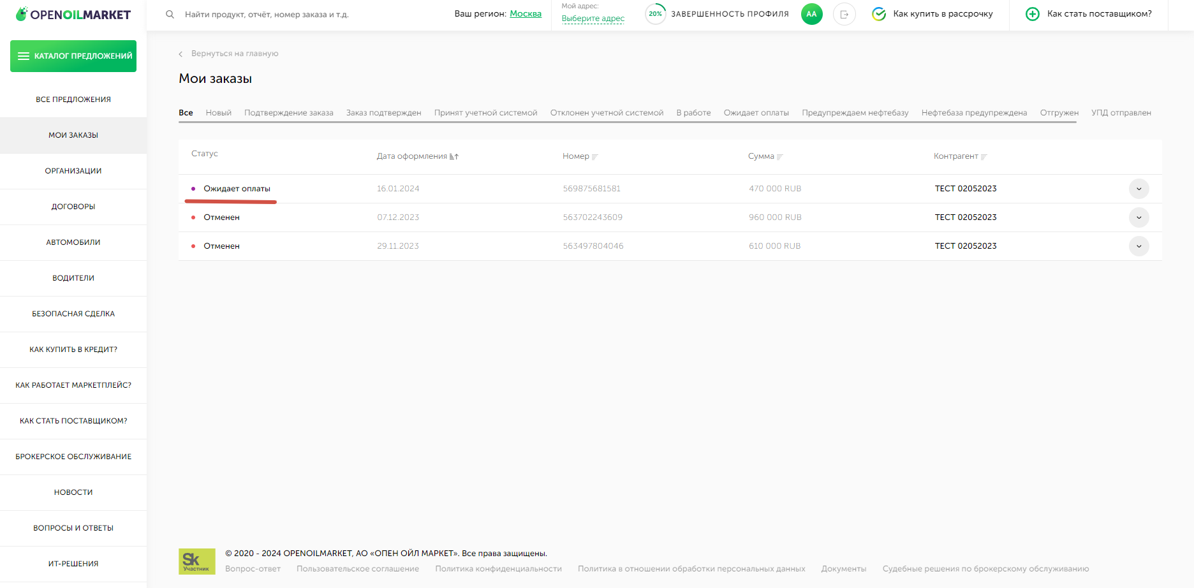This screenshot has height=588, width=1194.
Task: Sort by Дата оформления column icon
Action: tap(454, 156)
